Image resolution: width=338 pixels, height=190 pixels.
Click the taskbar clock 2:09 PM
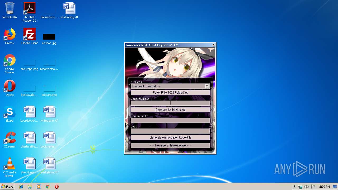(324, 187)
